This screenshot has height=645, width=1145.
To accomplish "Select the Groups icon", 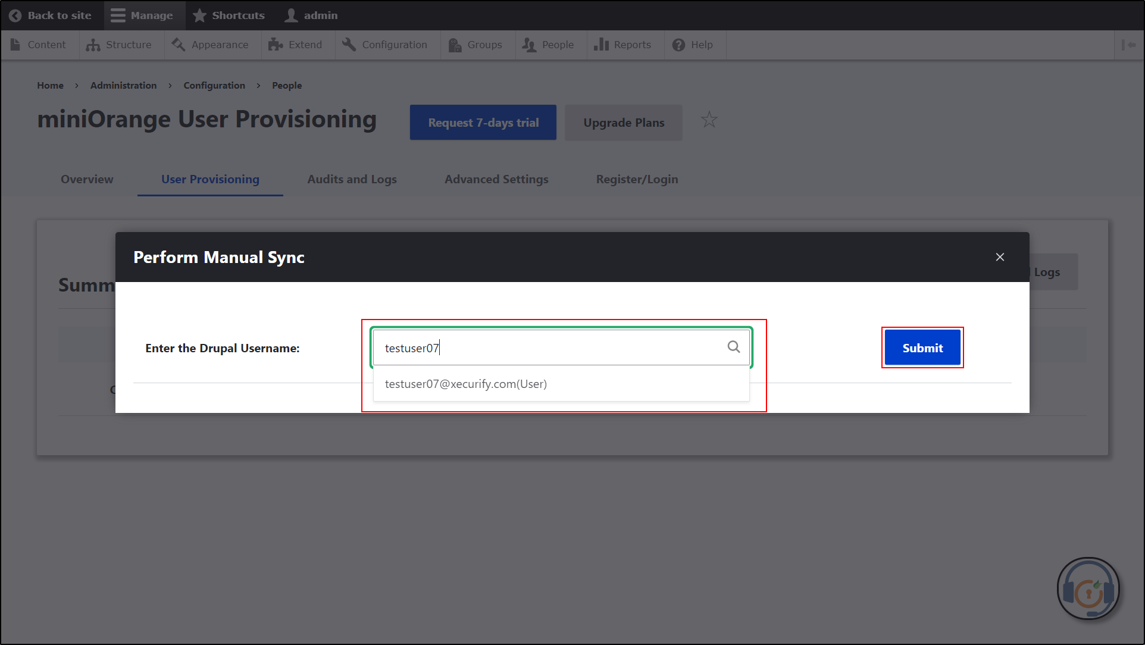I will (455, 44).
